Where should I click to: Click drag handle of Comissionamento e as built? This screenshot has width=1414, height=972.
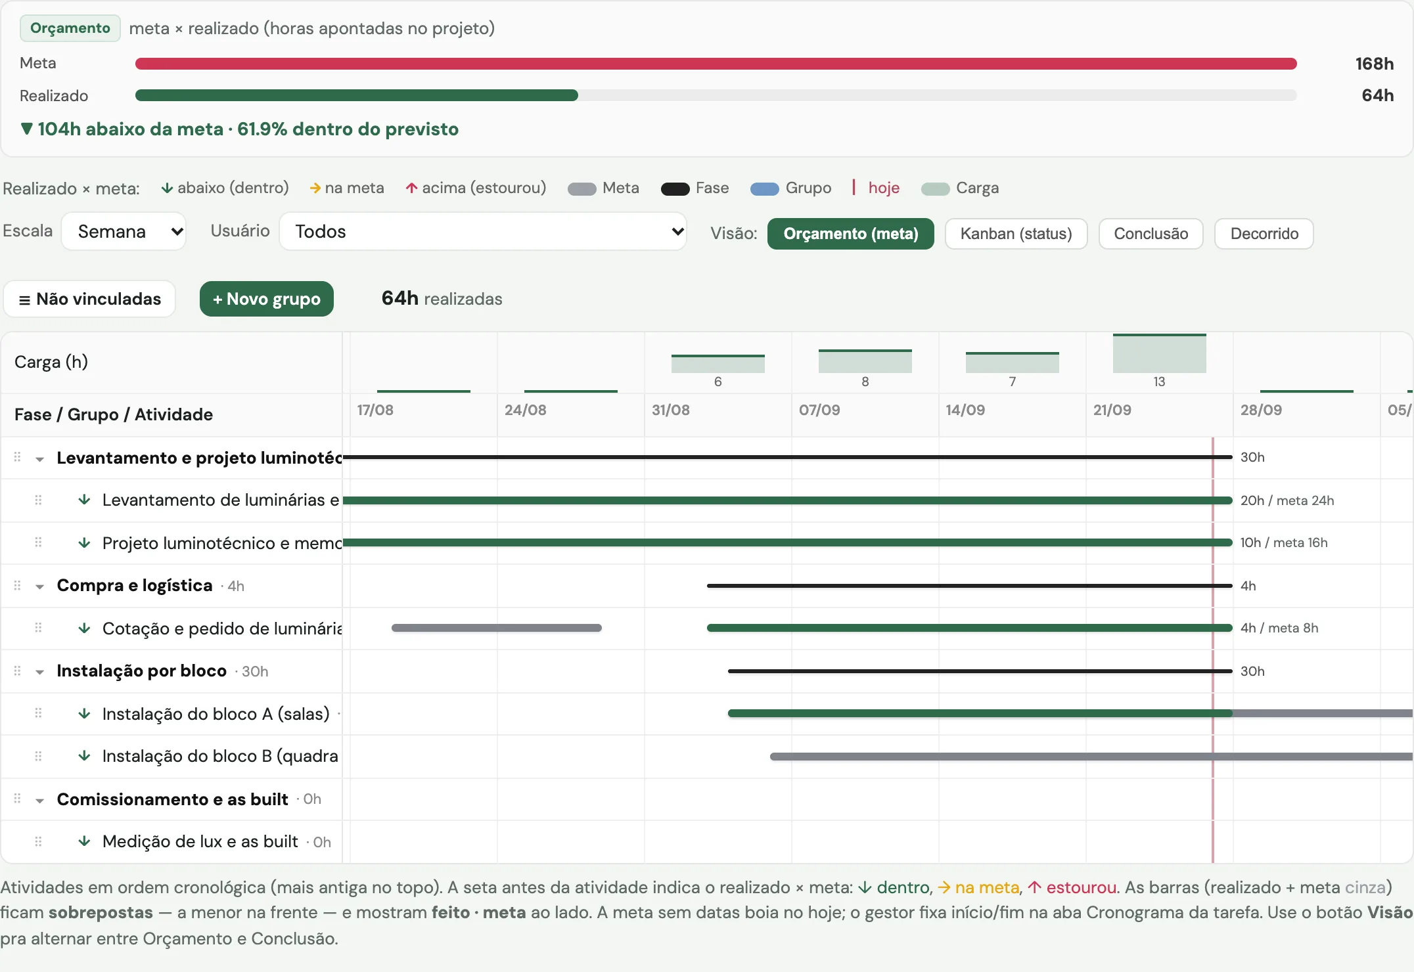pos(18,799)
